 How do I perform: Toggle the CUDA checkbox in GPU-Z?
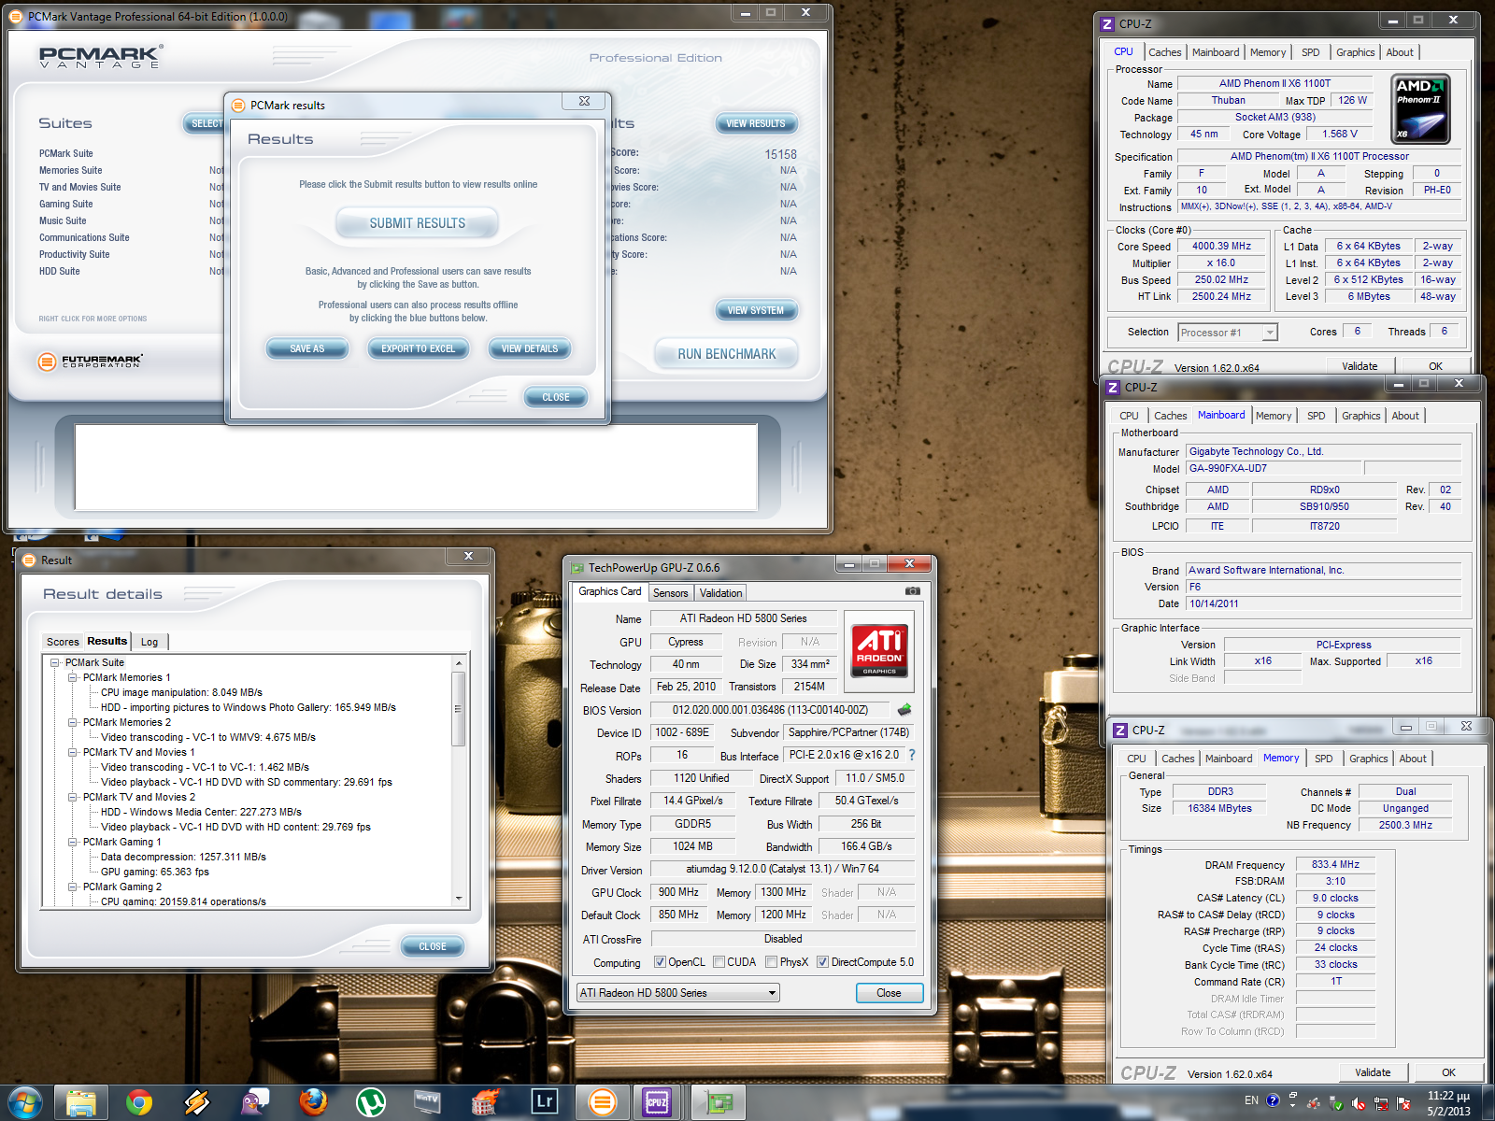[x=719, y=962]
